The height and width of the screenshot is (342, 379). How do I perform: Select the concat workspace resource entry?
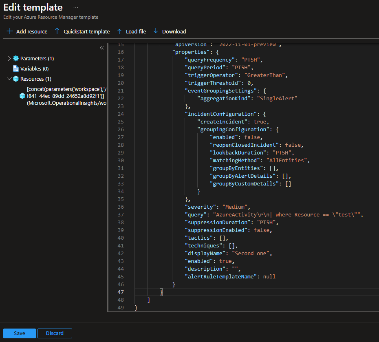65,96
